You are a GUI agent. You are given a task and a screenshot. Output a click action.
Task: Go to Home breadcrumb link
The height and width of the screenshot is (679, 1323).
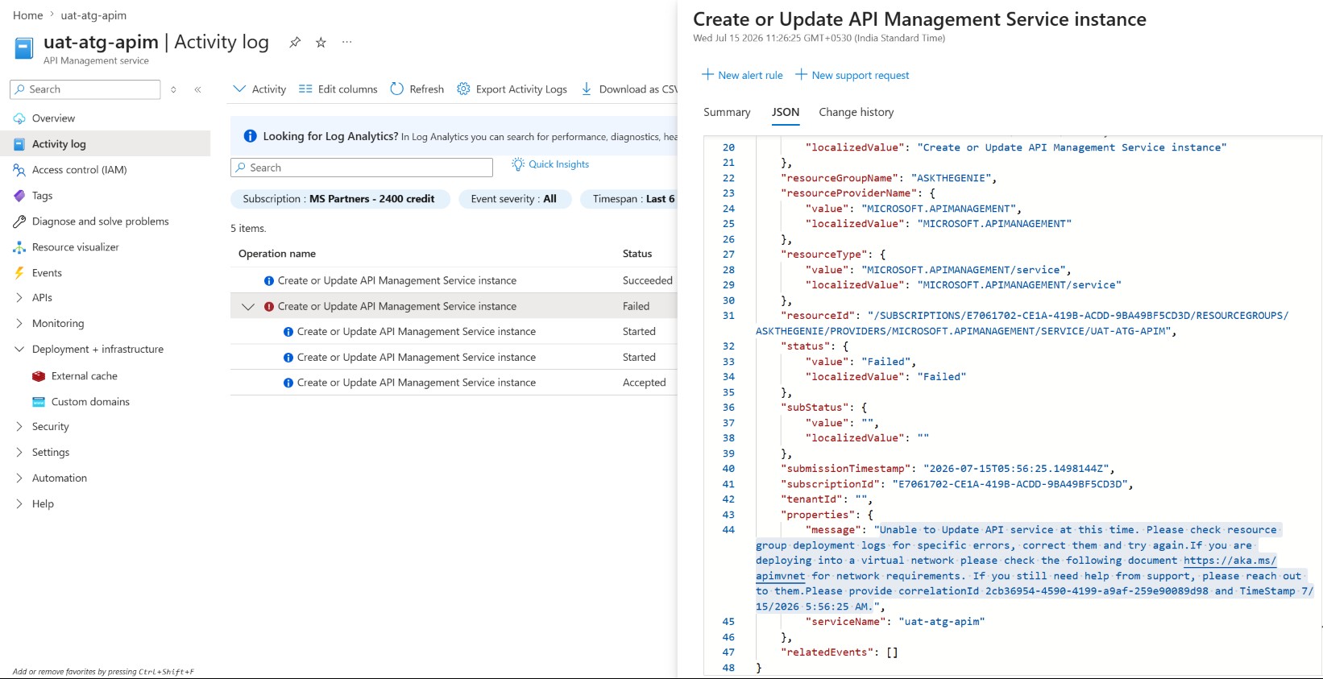point(28,15)
